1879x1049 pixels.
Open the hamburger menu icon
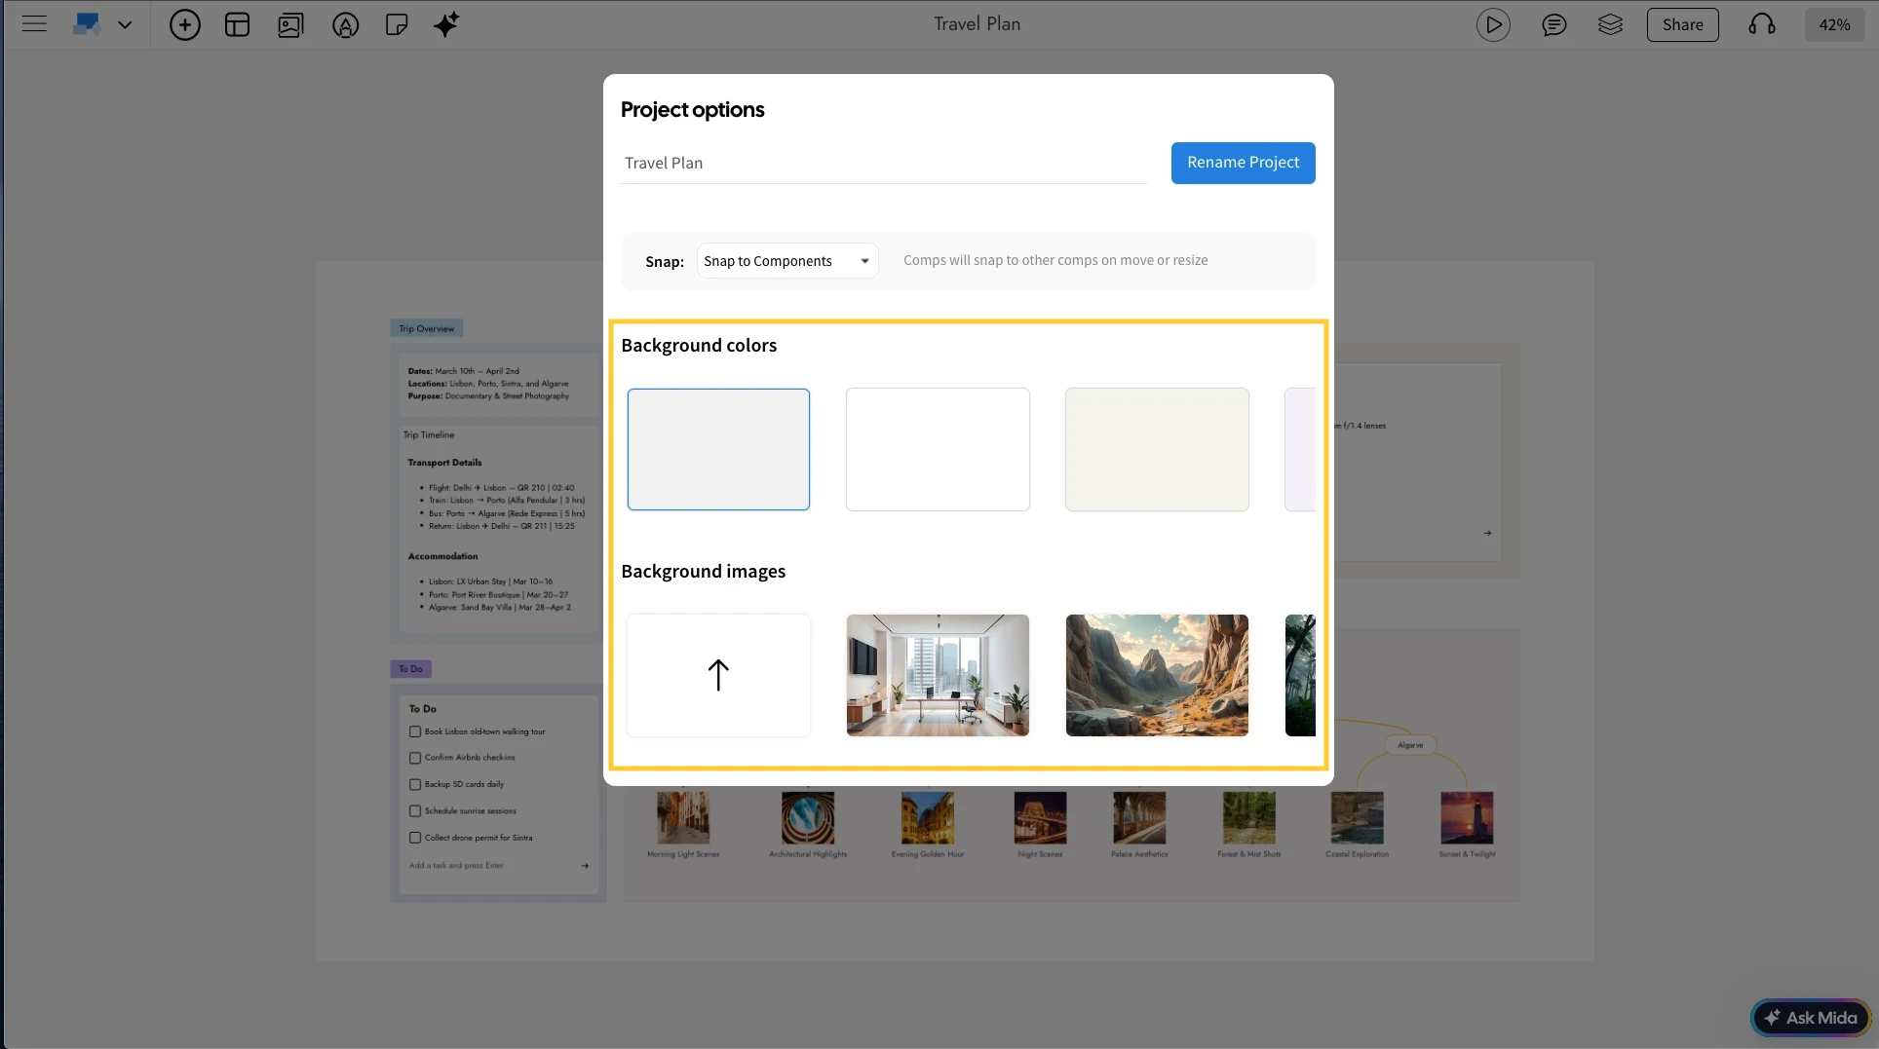[x=34, y=24]
